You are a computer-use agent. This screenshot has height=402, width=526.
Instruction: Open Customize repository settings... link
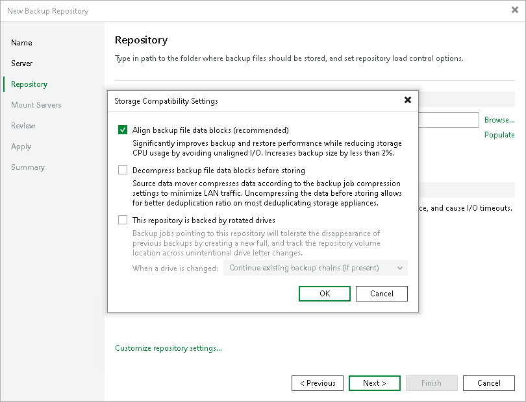point(168,348)
